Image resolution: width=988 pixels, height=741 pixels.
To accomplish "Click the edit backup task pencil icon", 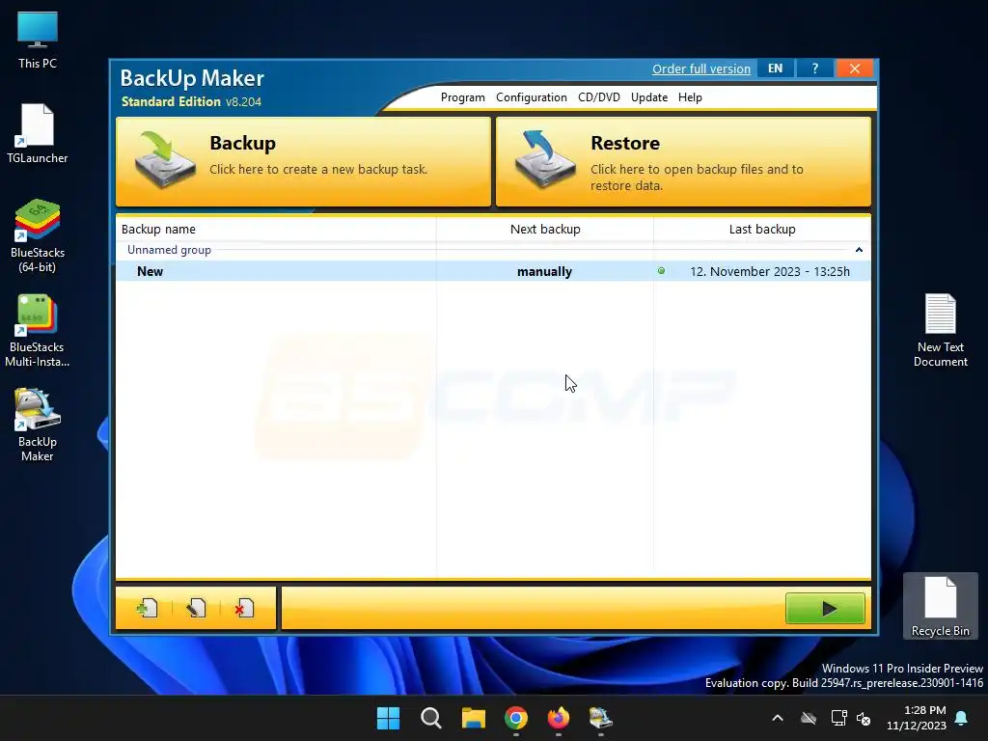I will 196,608.
